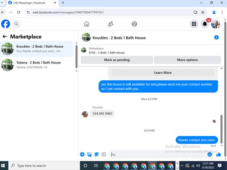
Task: Bookmark this page star icon
Action: pyautogui.click(x=203, y=12)
